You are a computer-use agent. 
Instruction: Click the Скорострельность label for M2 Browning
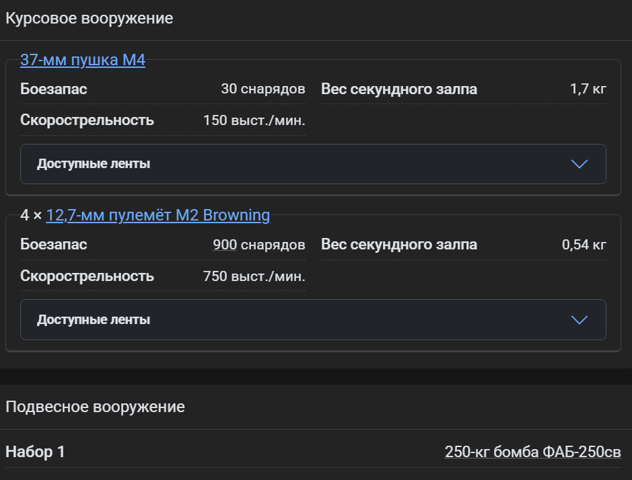tap(87, 276)
